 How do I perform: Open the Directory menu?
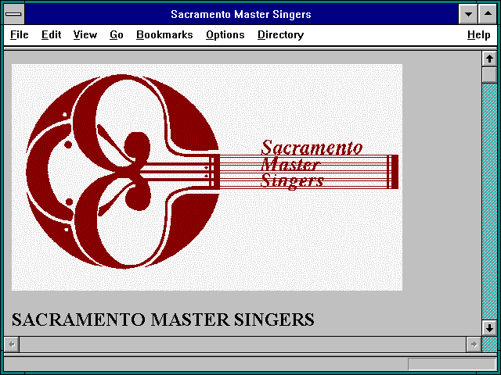click(x=280, y=34)
